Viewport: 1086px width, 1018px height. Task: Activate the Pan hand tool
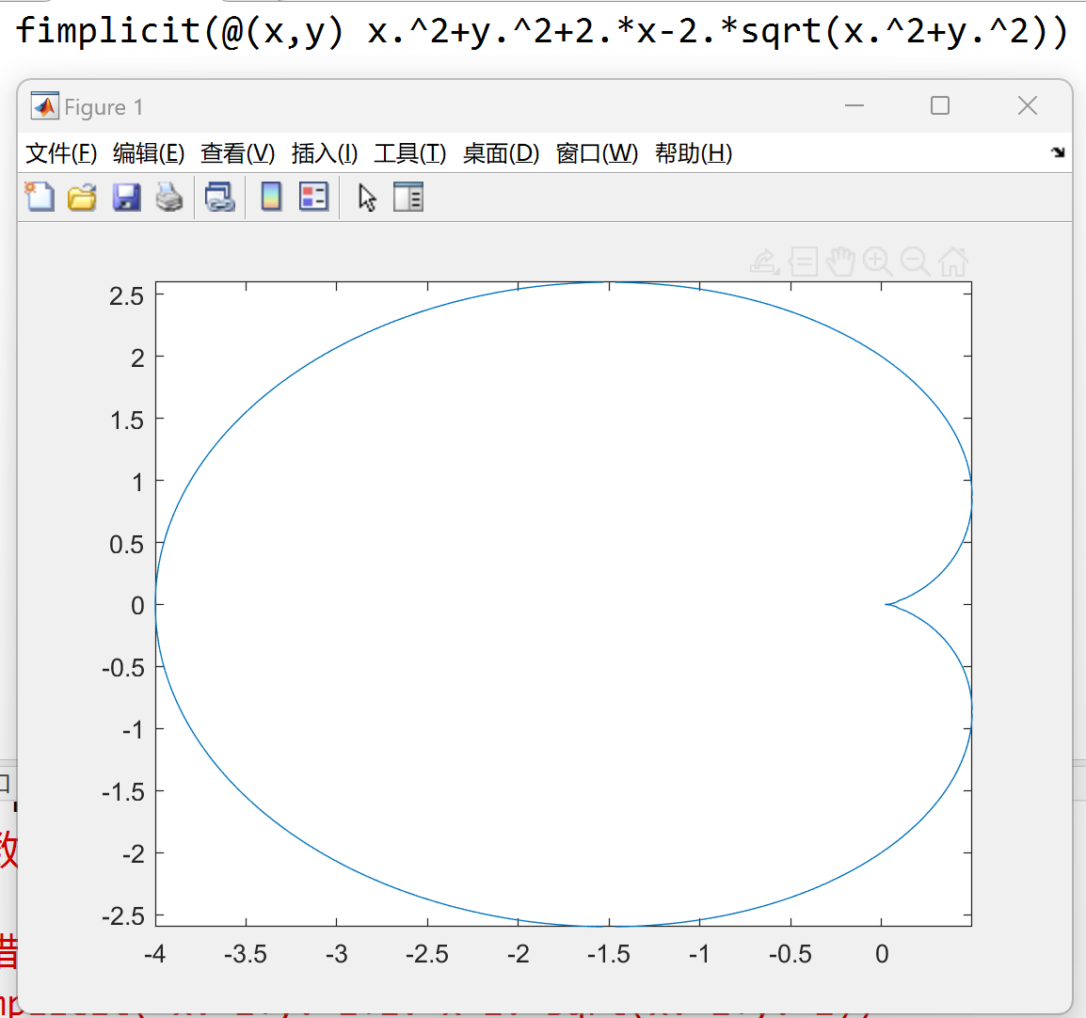(x=840, y=262)
